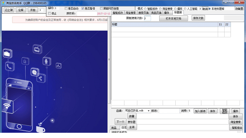Click the 加入新词 button
Image resolution: width=246 pixels, height=138 pixels.
coord(200,111)
